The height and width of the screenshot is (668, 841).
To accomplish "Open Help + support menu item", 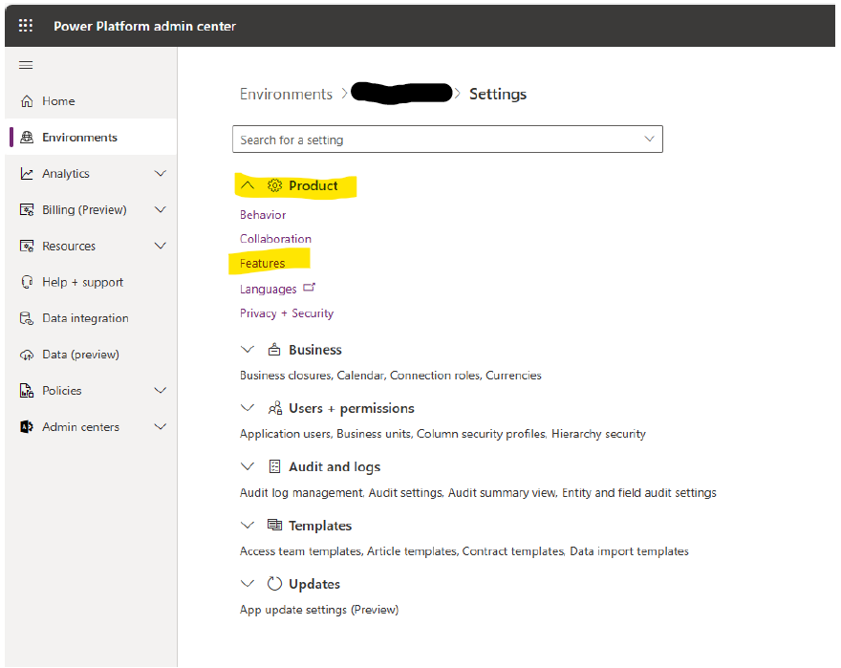I will pyautogui.click(x=91, y=282).
